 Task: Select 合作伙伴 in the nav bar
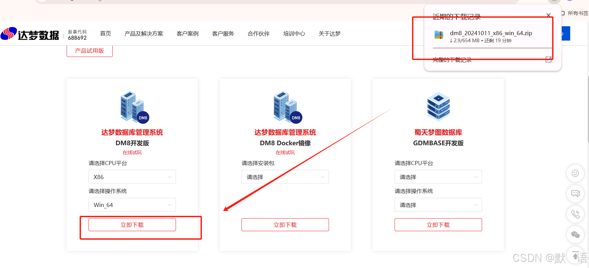[x=259, y=33]
